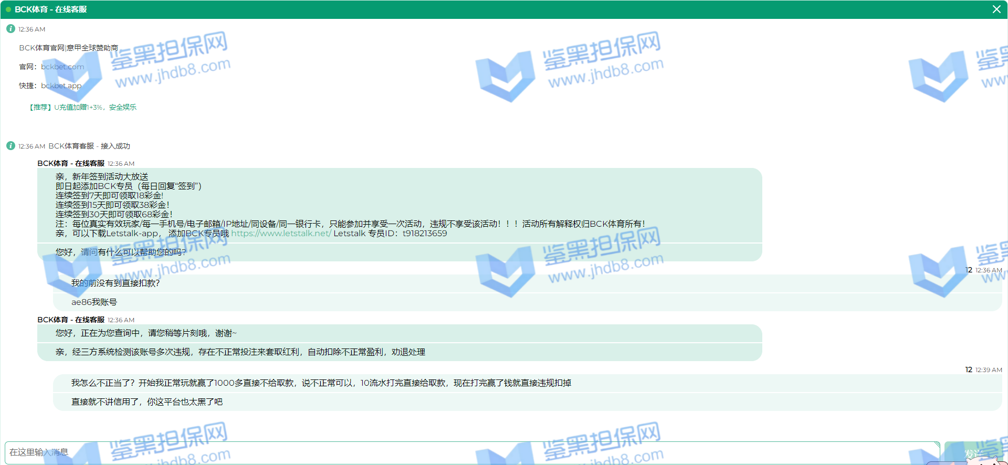This screenshot has width=1008, height=465.
Task: Select the message 我的前没有到直接扣款?
Action: pyautogui.click(x=115, y=283)
